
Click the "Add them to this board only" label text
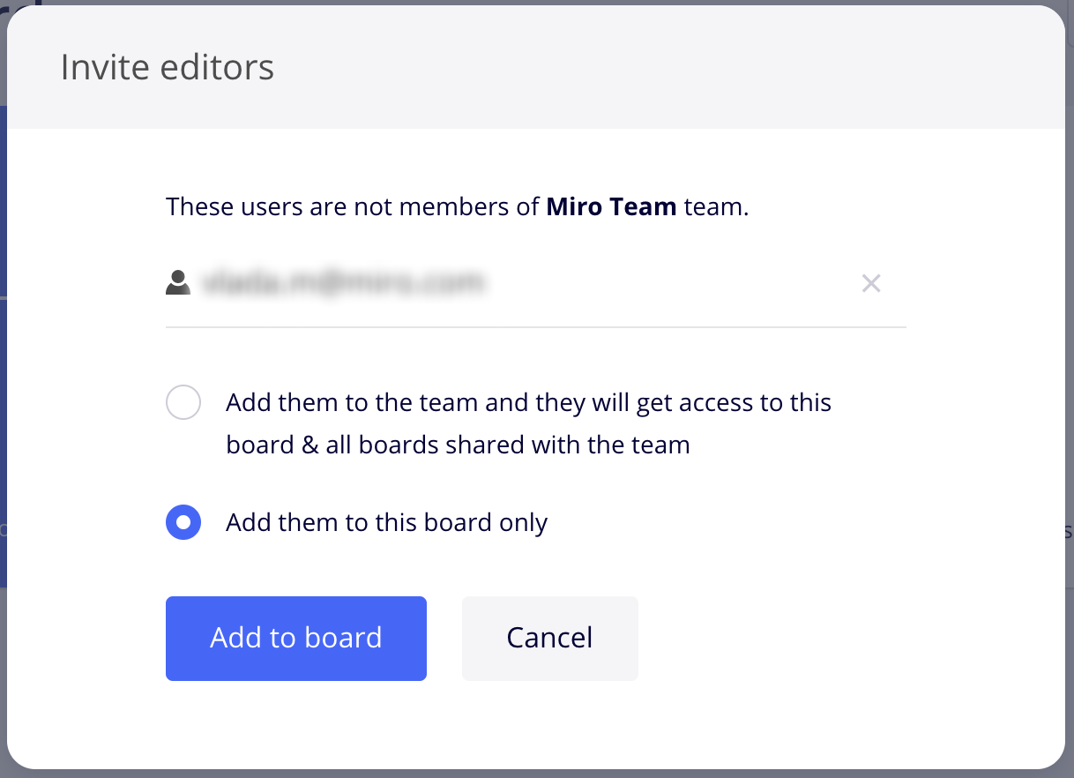[386, 522]
